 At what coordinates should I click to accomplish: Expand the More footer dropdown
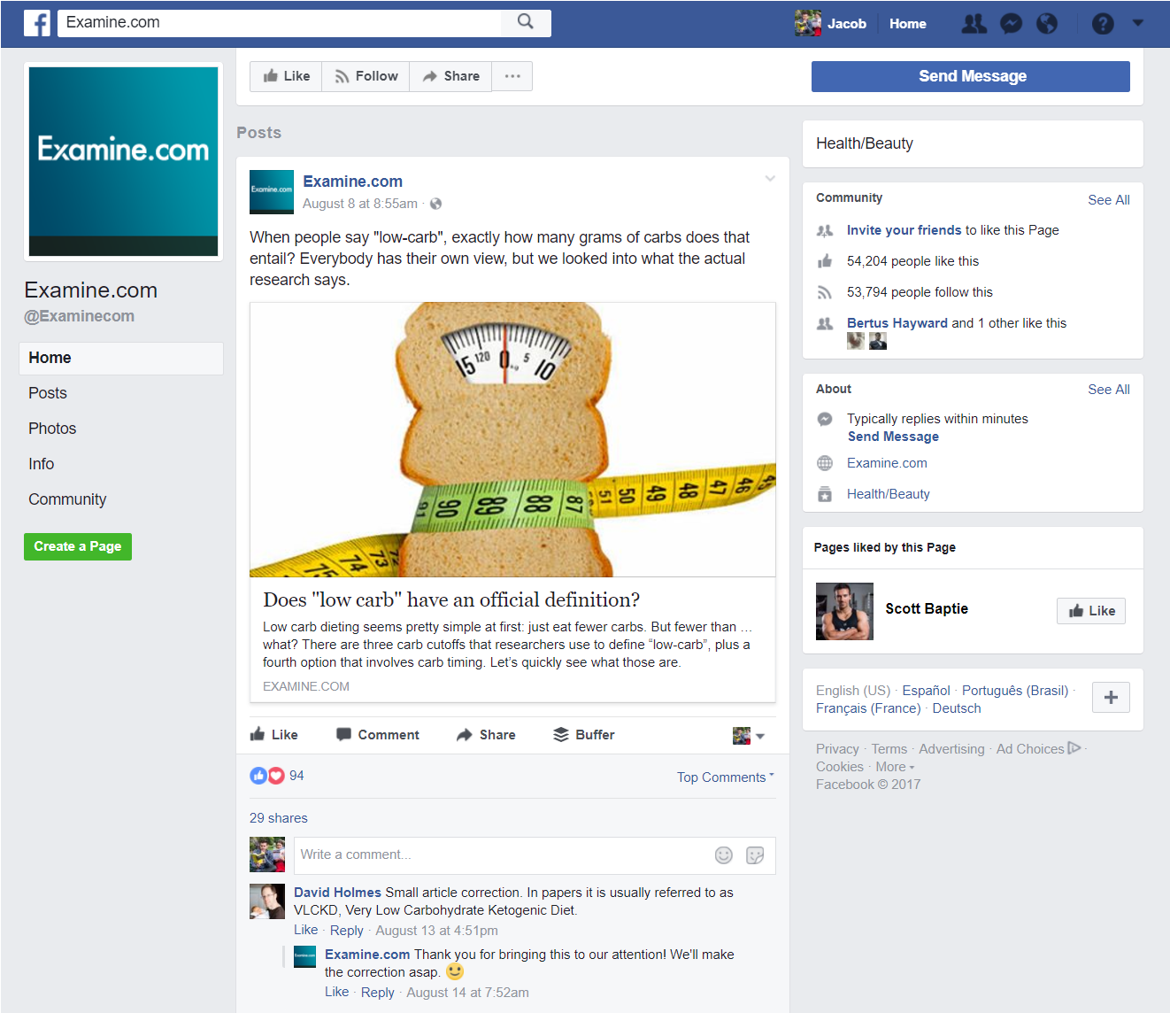tap(895, 767)
